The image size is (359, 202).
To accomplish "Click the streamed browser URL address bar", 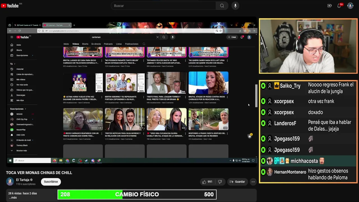I will pyautogui.click(x=130, y=31).
